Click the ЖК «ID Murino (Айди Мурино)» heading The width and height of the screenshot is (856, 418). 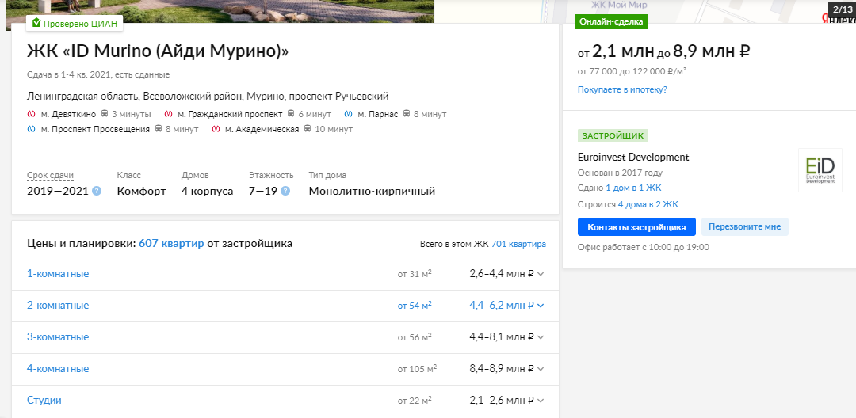(158, 51)
